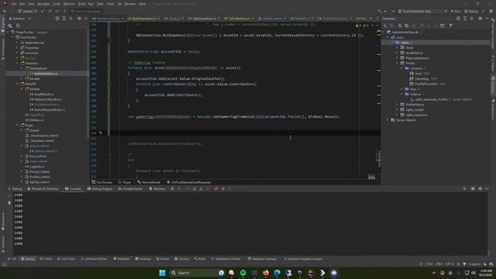Open the Windows Start menu
This screenshot has width=496, height=279.
162,273
